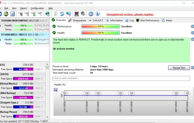Open the Help menu
This screenshot has width=194, height=123.
click(50, 8)
